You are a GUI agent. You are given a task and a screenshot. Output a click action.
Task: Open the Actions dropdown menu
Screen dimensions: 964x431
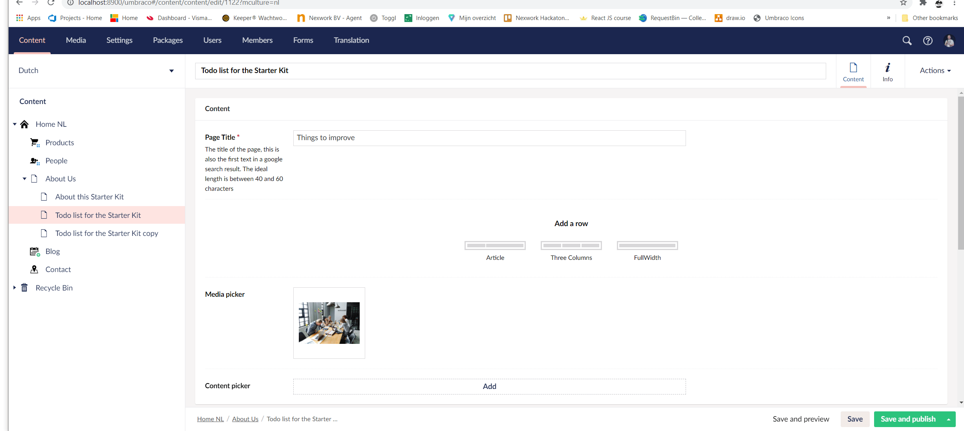[935, 71]
